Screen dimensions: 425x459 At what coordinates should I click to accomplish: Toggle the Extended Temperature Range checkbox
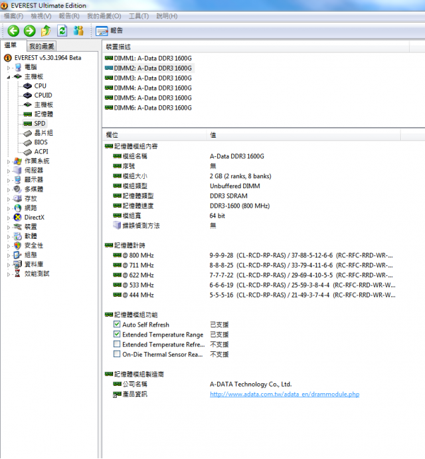tap(117, 334)
